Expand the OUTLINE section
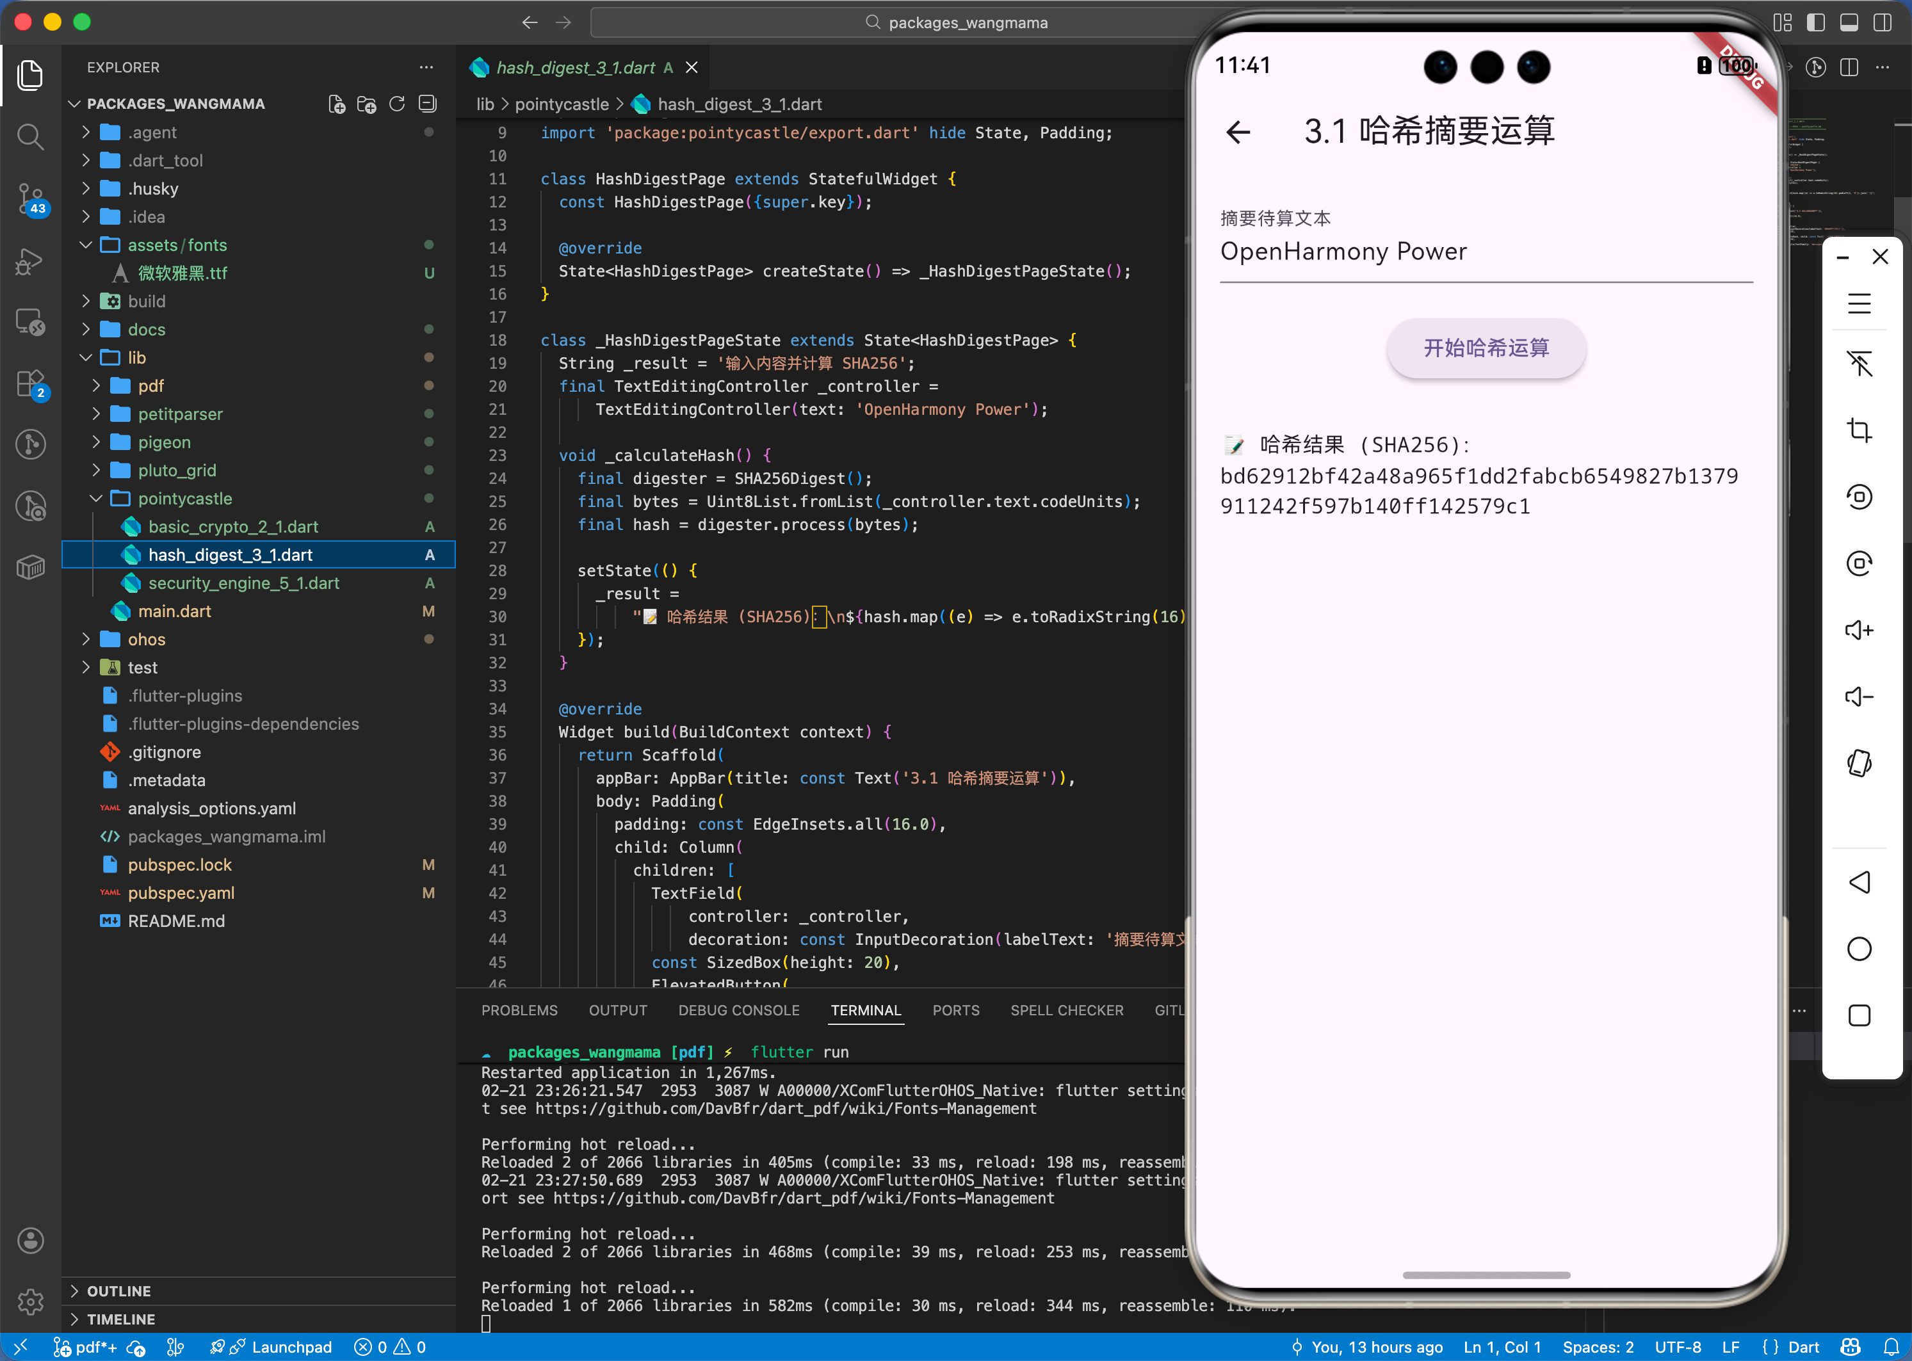The width and height of the screenshot is (1912, 1361). pyautogui.click(x=119, y=1291)
